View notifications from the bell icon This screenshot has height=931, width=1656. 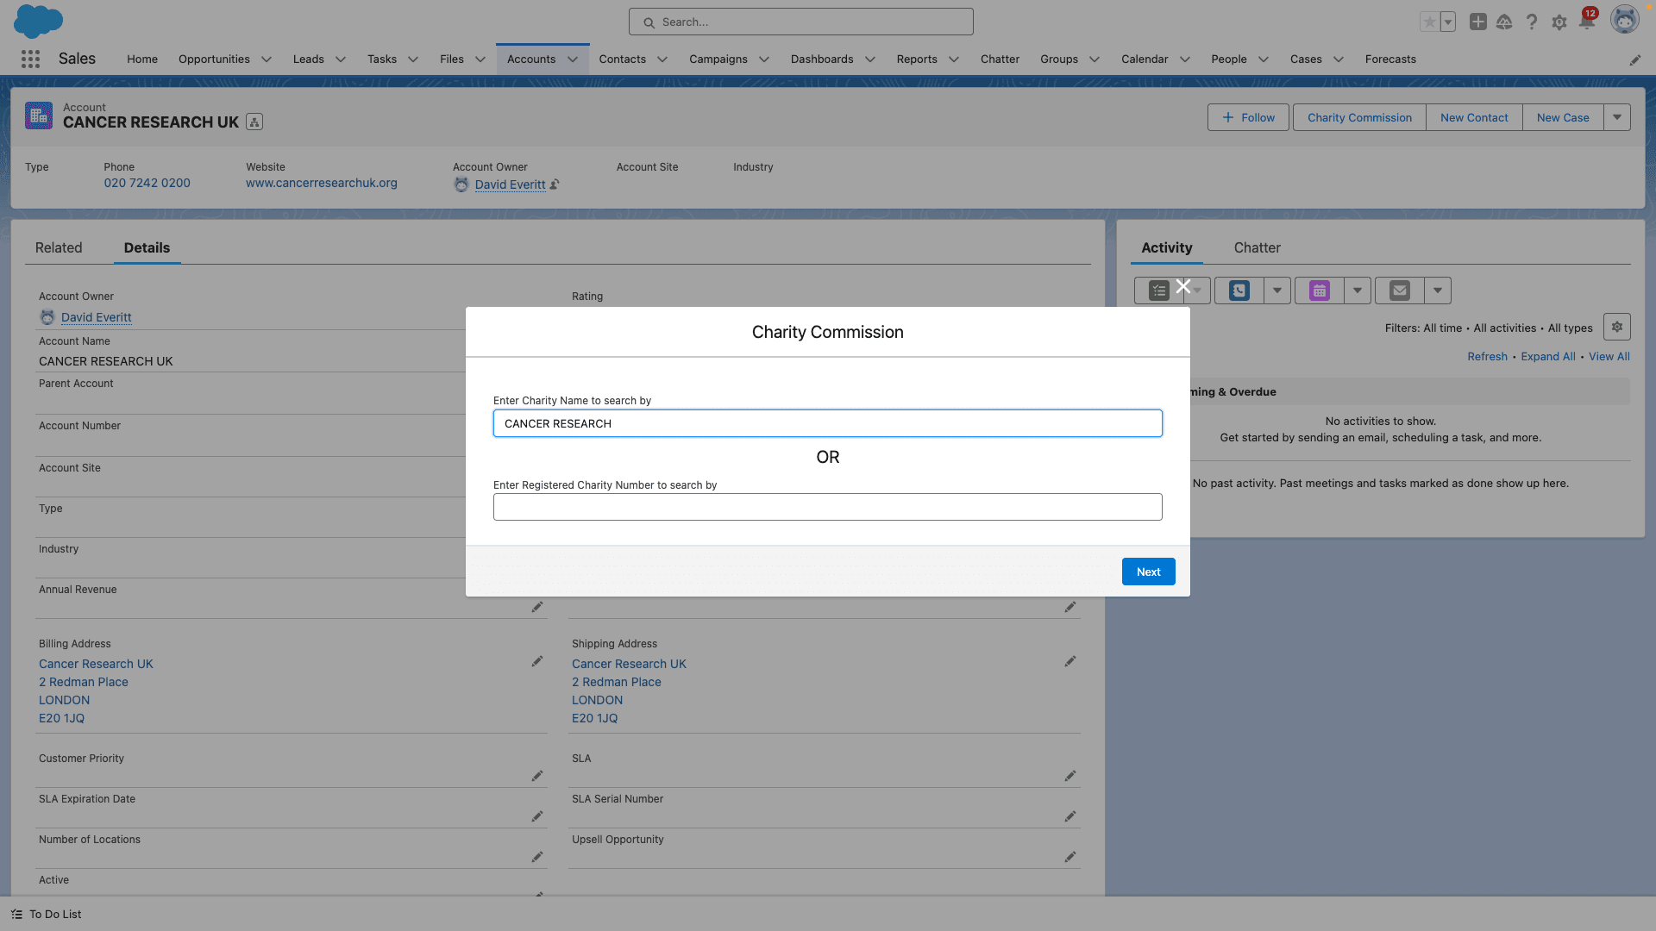coord(1587,21)
